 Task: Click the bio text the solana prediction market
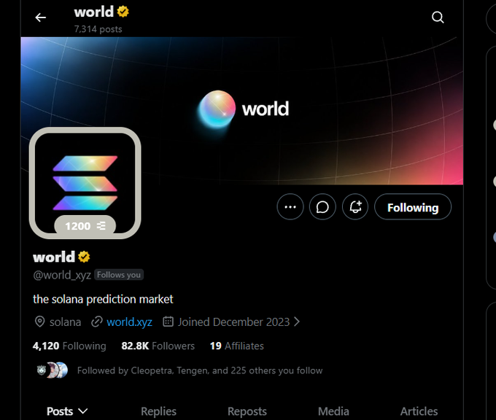coord(103,299)
